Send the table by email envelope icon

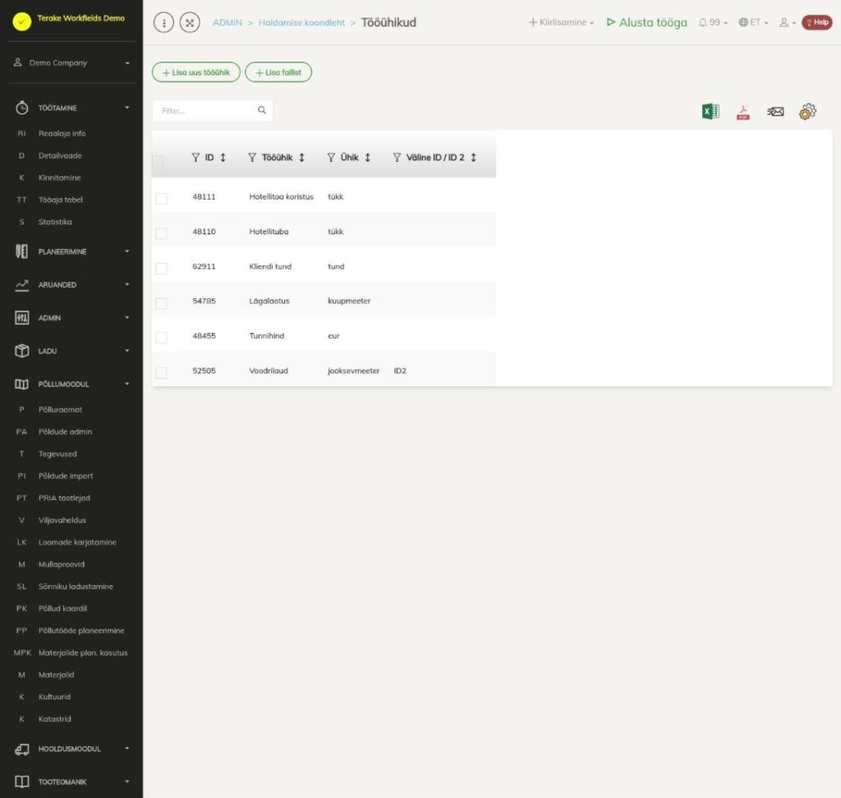[x=775, y=111]
